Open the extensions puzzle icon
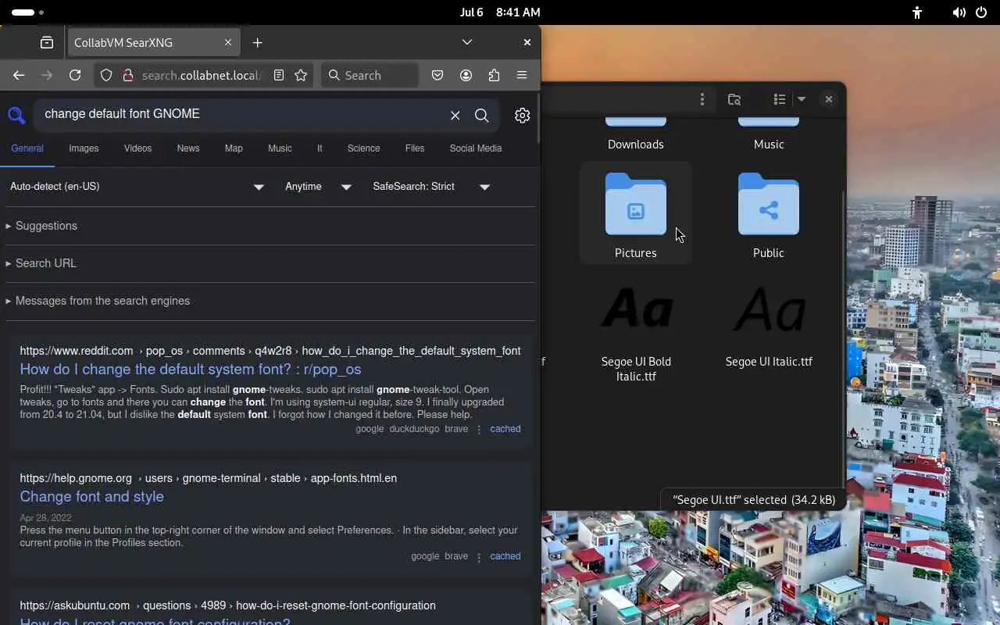The height and width of the screenshot is (625, 1000). pyautogui.click(x=494, y=75)
